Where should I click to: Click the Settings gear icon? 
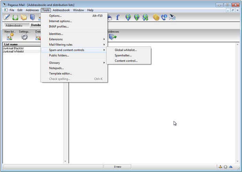(24, 37)
